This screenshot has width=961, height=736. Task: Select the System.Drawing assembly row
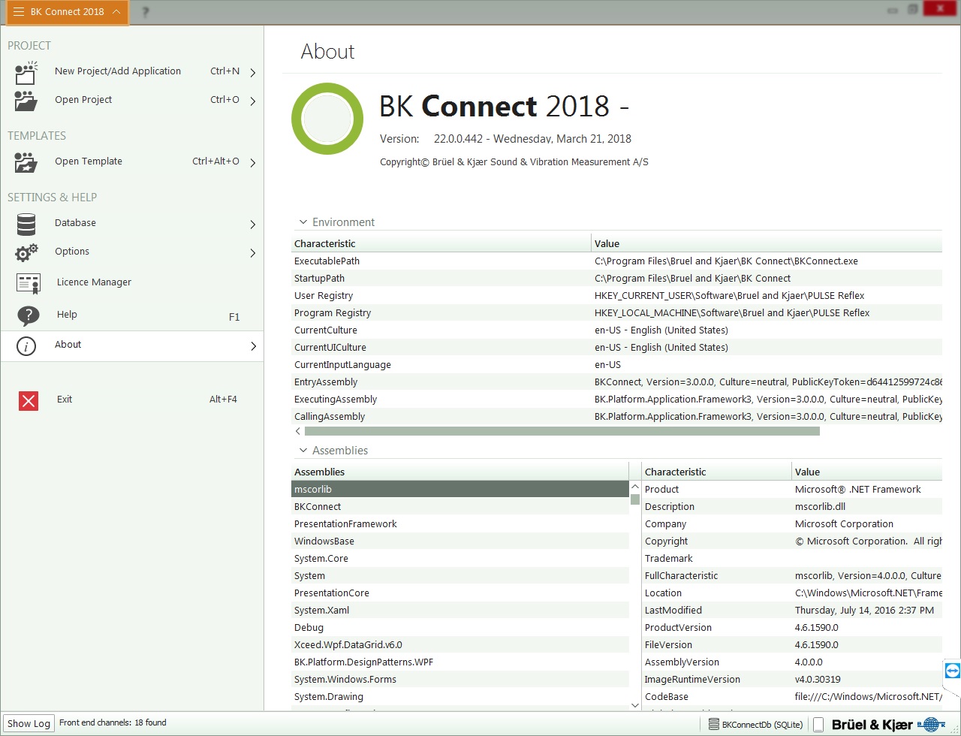(459, 696)
